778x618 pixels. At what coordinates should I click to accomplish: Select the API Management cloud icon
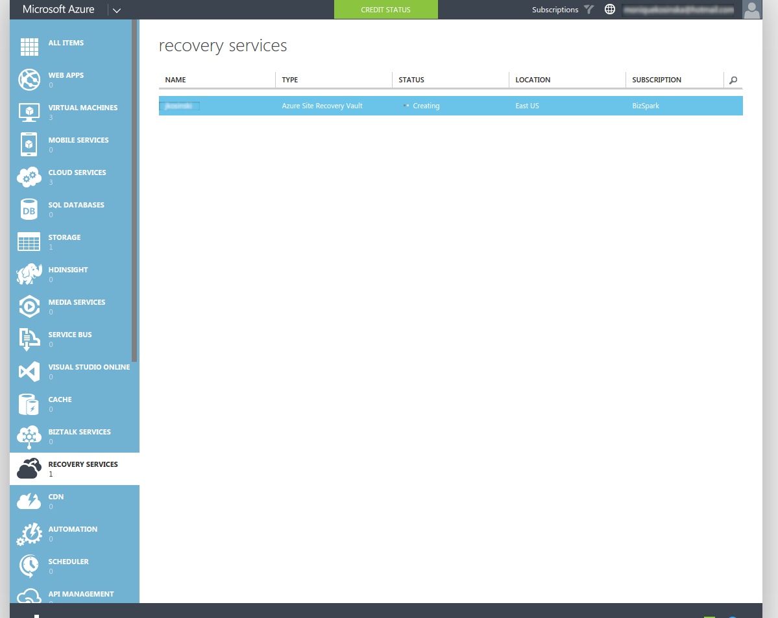[x=29, y=596]
